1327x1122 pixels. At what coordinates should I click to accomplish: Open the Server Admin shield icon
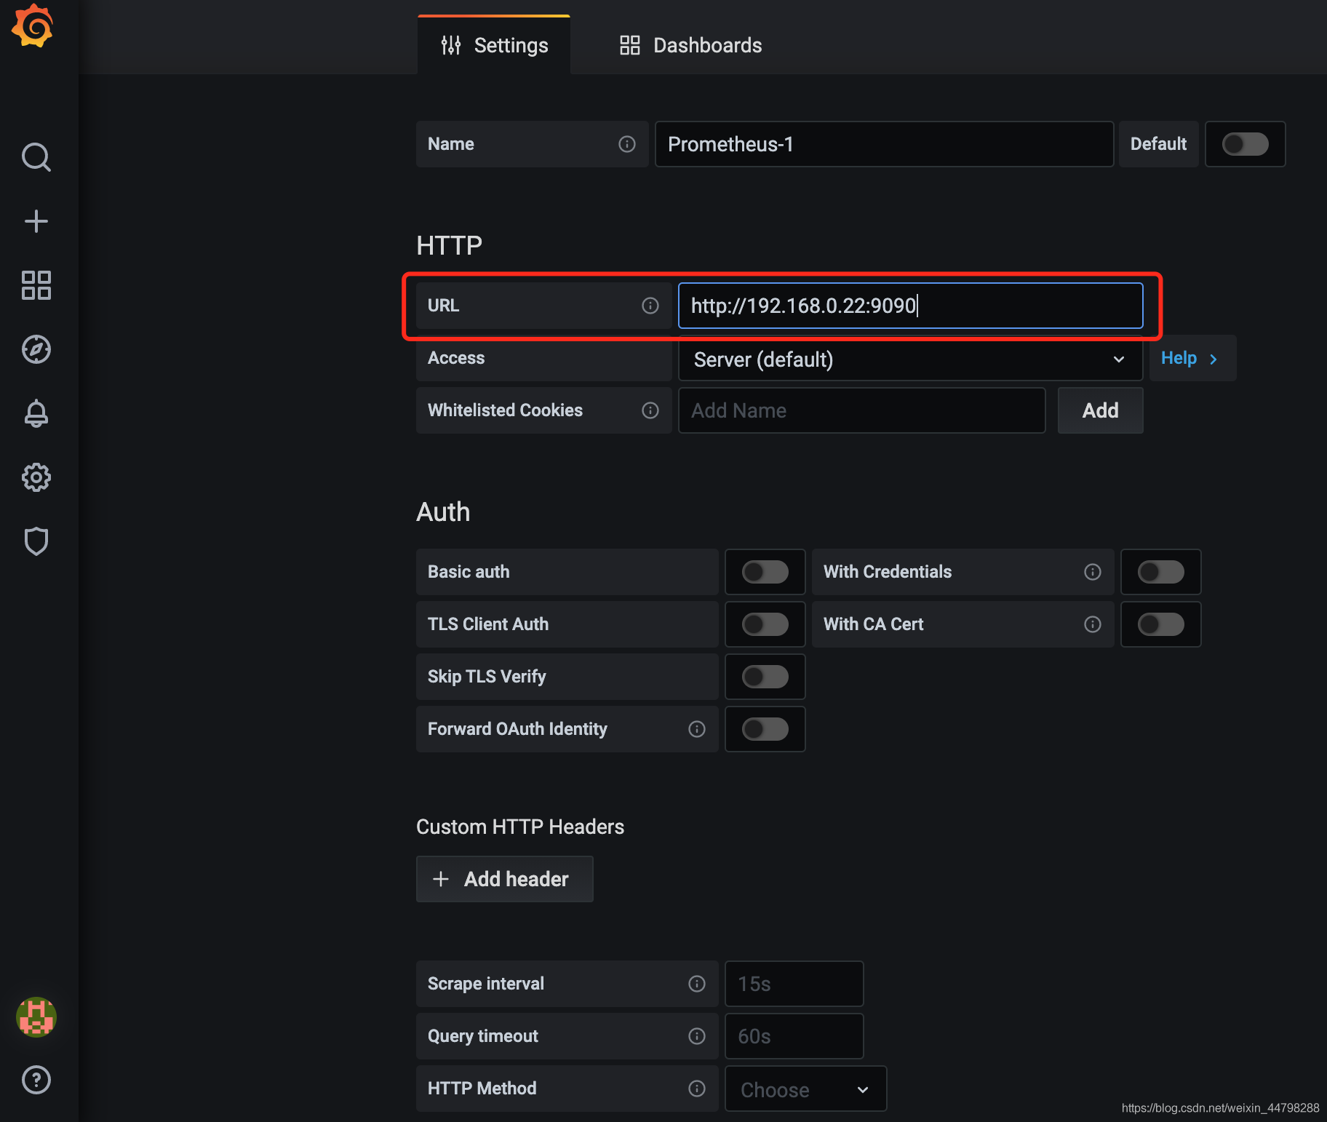(x=36, y=541)
